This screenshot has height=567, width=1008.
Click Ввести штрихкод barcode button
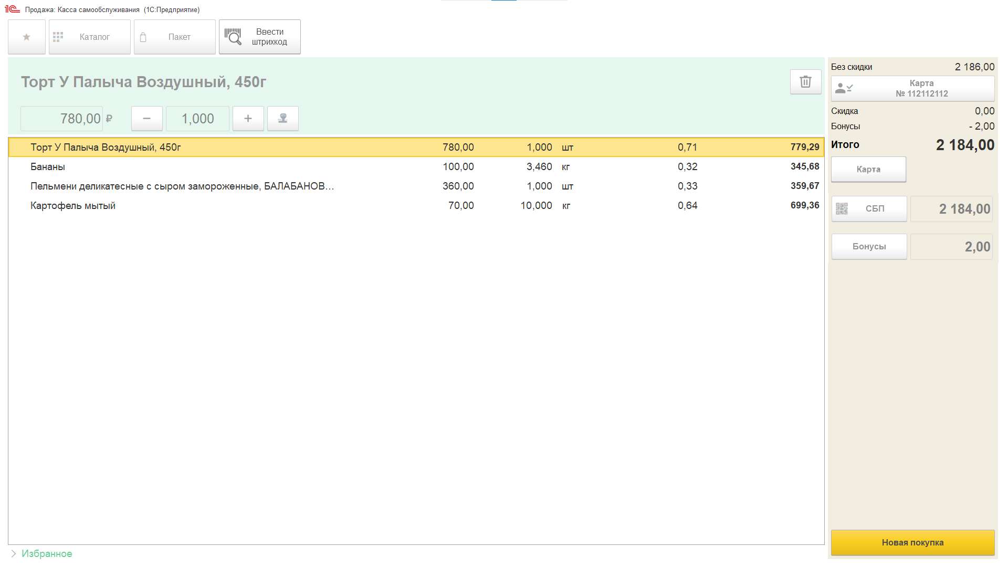260,37
